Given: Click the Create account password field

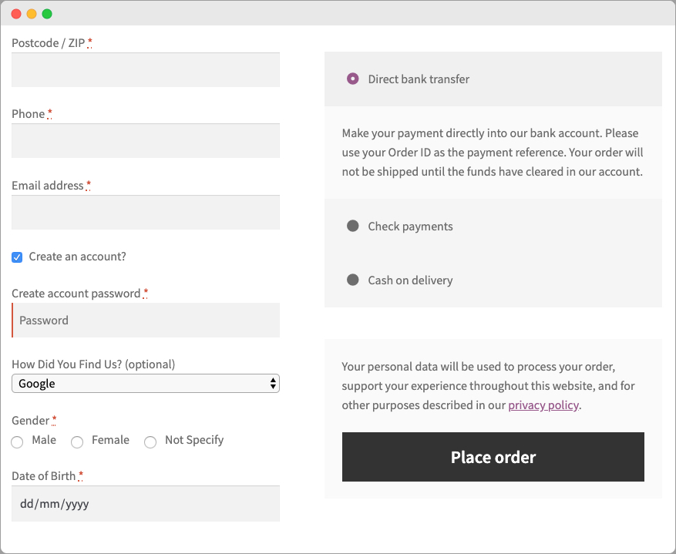Looking at the screenshot, I should pos(146,320).
